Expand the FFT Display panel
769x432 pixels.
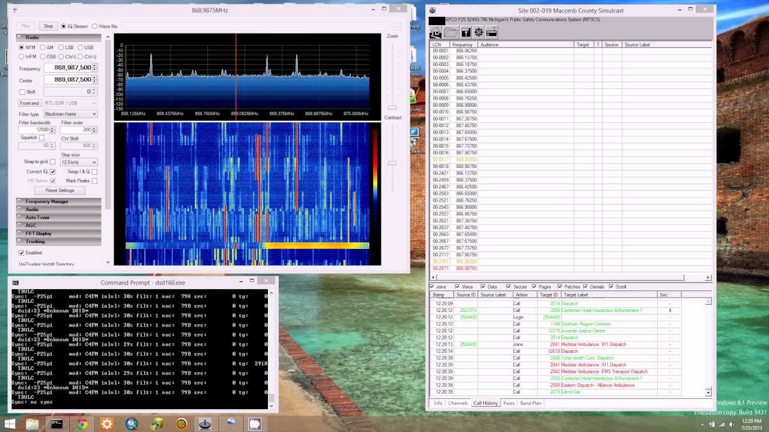59,233
